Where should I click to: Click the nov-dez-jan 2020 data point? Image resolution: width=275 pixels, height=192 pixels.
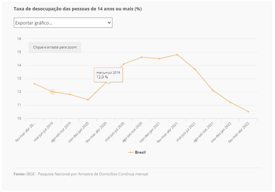click(87, 99)
